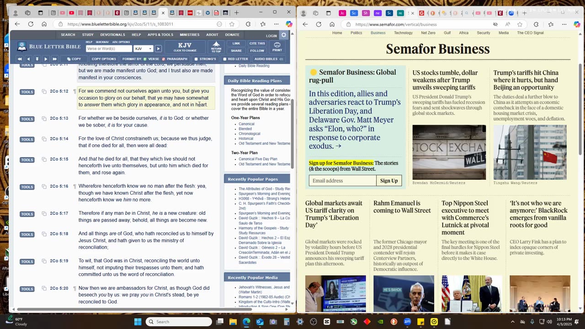585x329 pixels.
Task: Open home page in Semafor browser window
Action: (x=332, y=24)
